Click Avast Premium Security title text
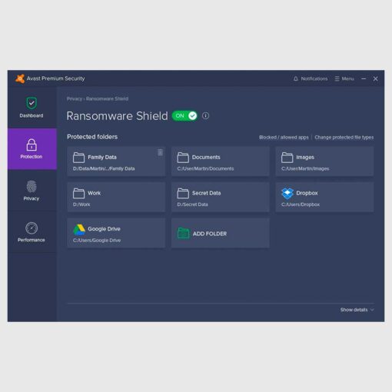This screenshot has height=392, width=392. click(x=55, y=78)
